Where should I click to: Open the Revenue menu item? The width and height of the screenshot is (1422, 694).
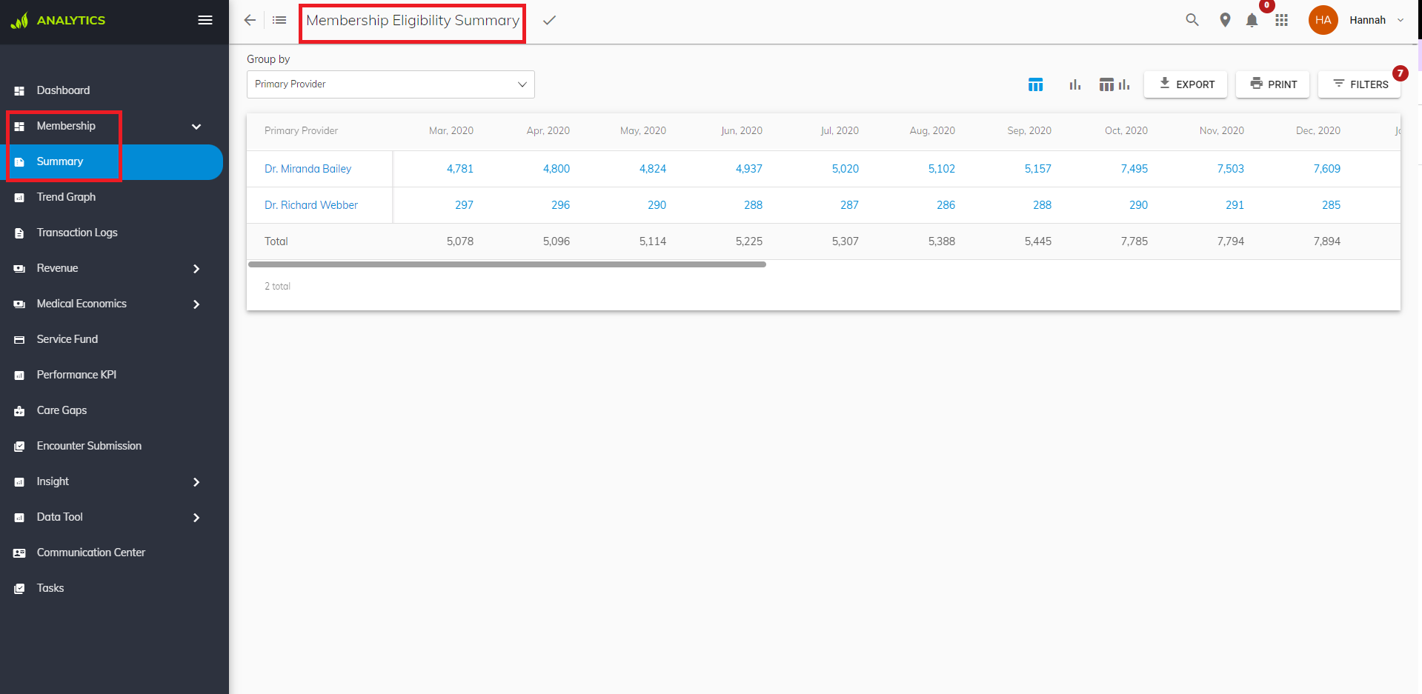57,268
